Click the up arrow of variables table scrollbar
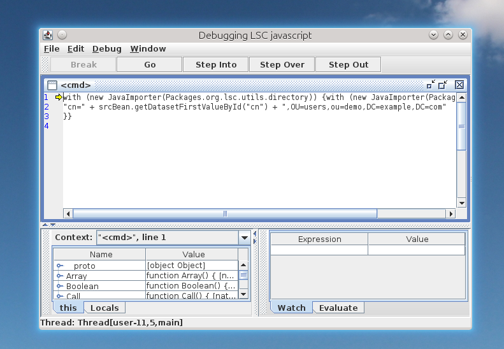This screenshot has height=349, width=504. (x=243, y=266)
